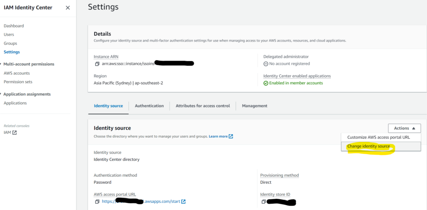This screenshot has height=210, width=427.
Task: Click the Provisioning method label
Action: tap(279, 175)
